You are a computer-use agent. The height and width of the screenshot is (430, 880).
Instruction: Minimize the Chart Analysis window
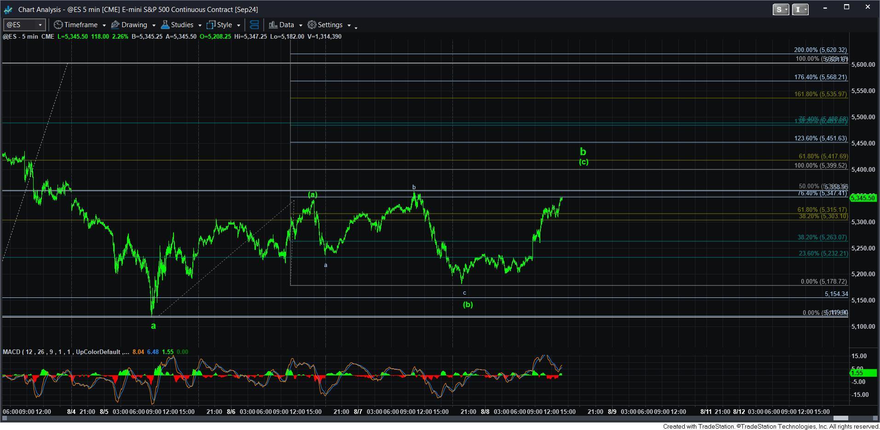[825, 7]
